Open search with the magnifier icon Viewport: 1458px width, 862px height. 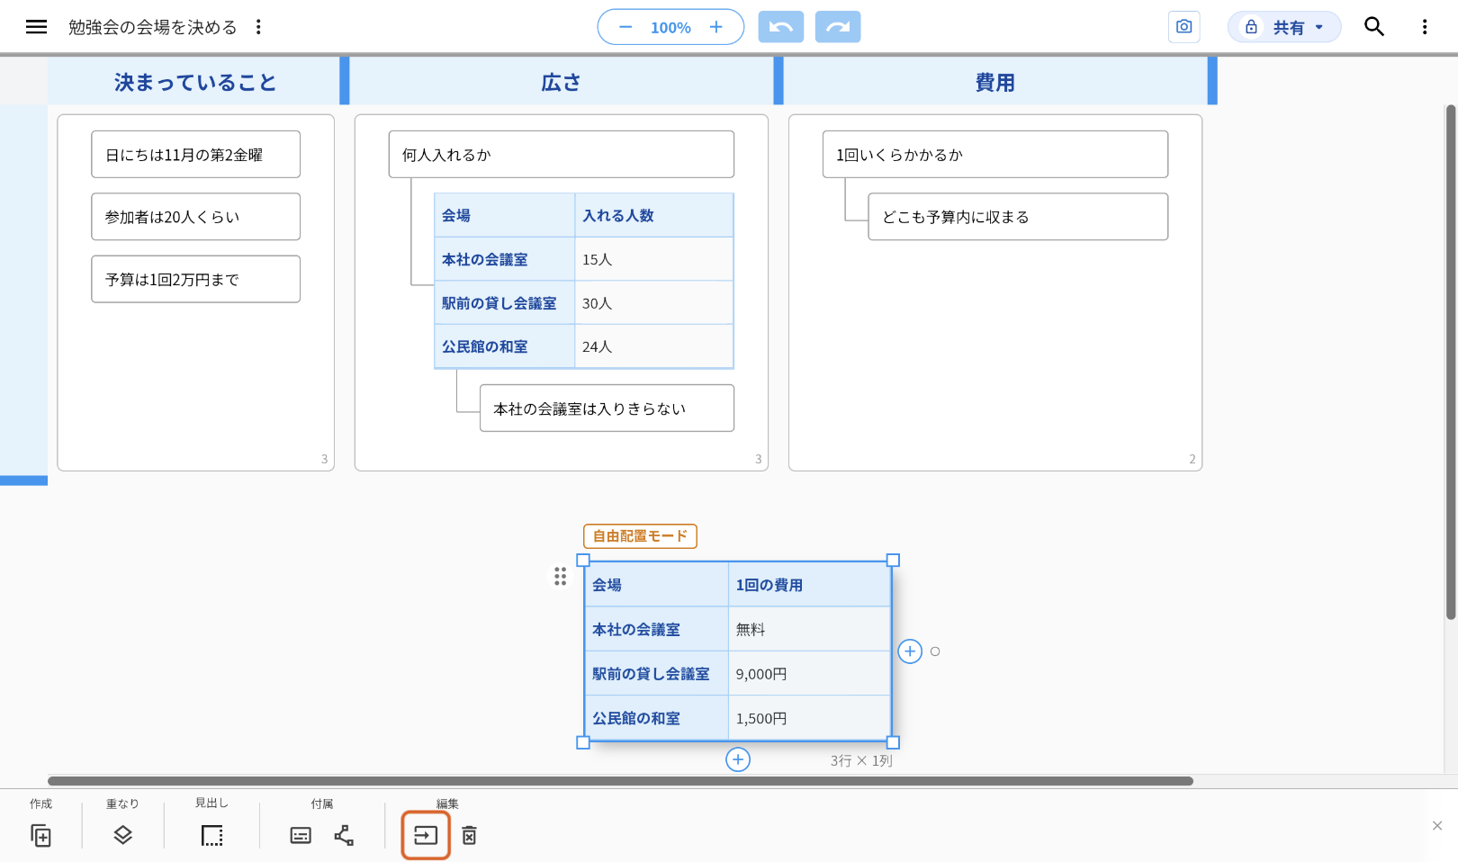(x=1374, y=27)
